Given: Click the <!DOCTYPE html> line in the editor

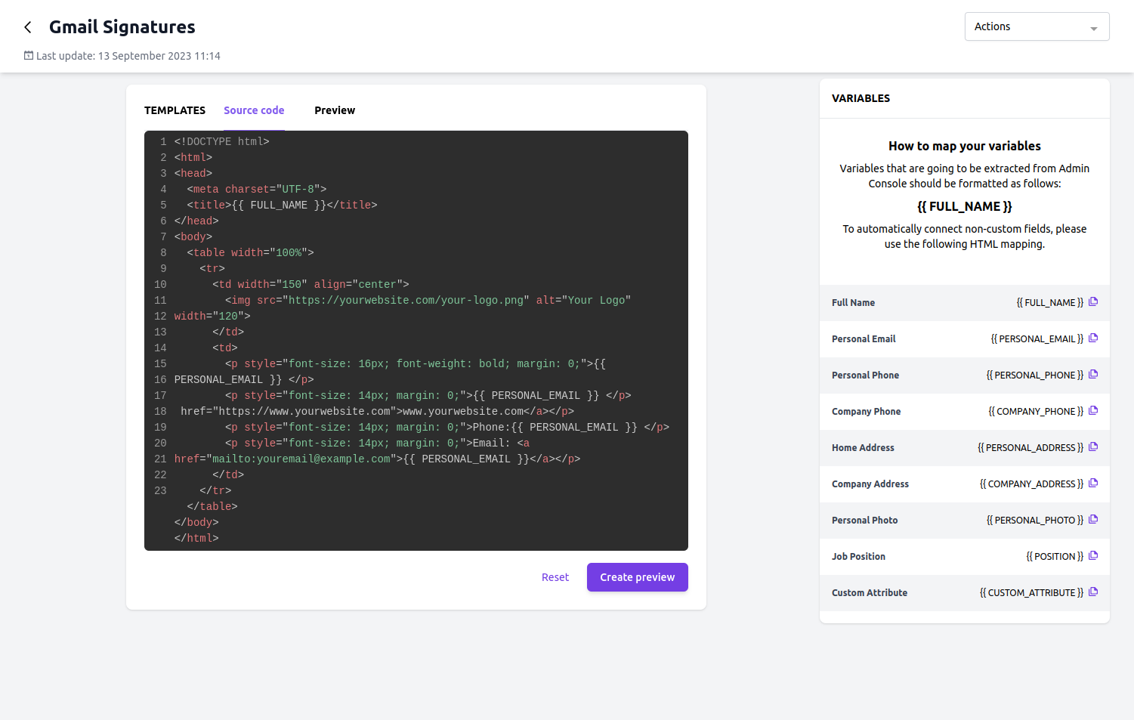Looking at the screenshot, I should coord(222,141).
